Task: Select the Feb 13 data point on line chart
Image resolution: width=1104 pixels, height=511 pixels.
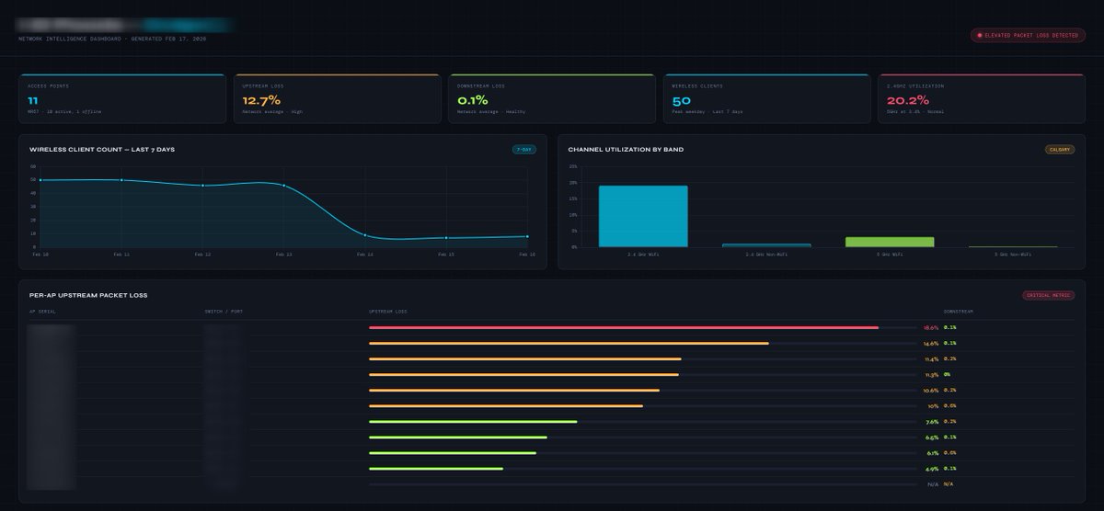Action: (283, 186)
